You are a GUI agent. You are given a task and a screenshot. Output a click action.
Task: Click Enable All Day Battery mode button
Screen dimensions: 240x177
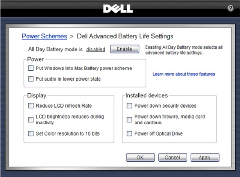[x=125, y=49]
